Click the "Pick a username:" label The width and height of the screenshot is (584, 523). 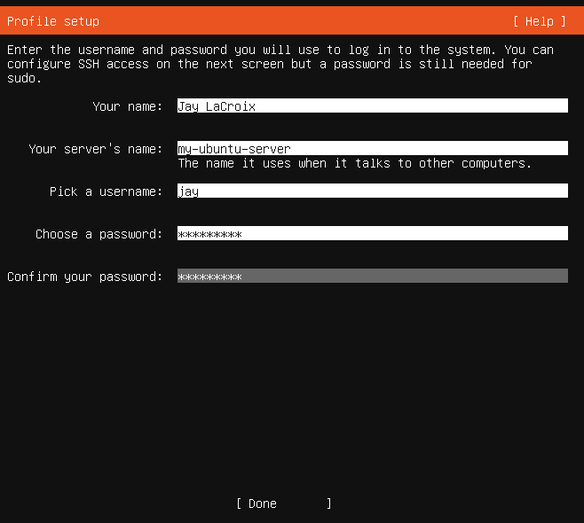[107, 191]
